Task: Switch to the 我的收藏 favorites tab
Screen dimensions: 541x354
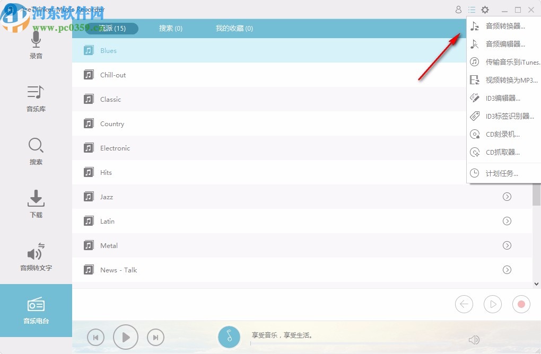Action: 234,28
